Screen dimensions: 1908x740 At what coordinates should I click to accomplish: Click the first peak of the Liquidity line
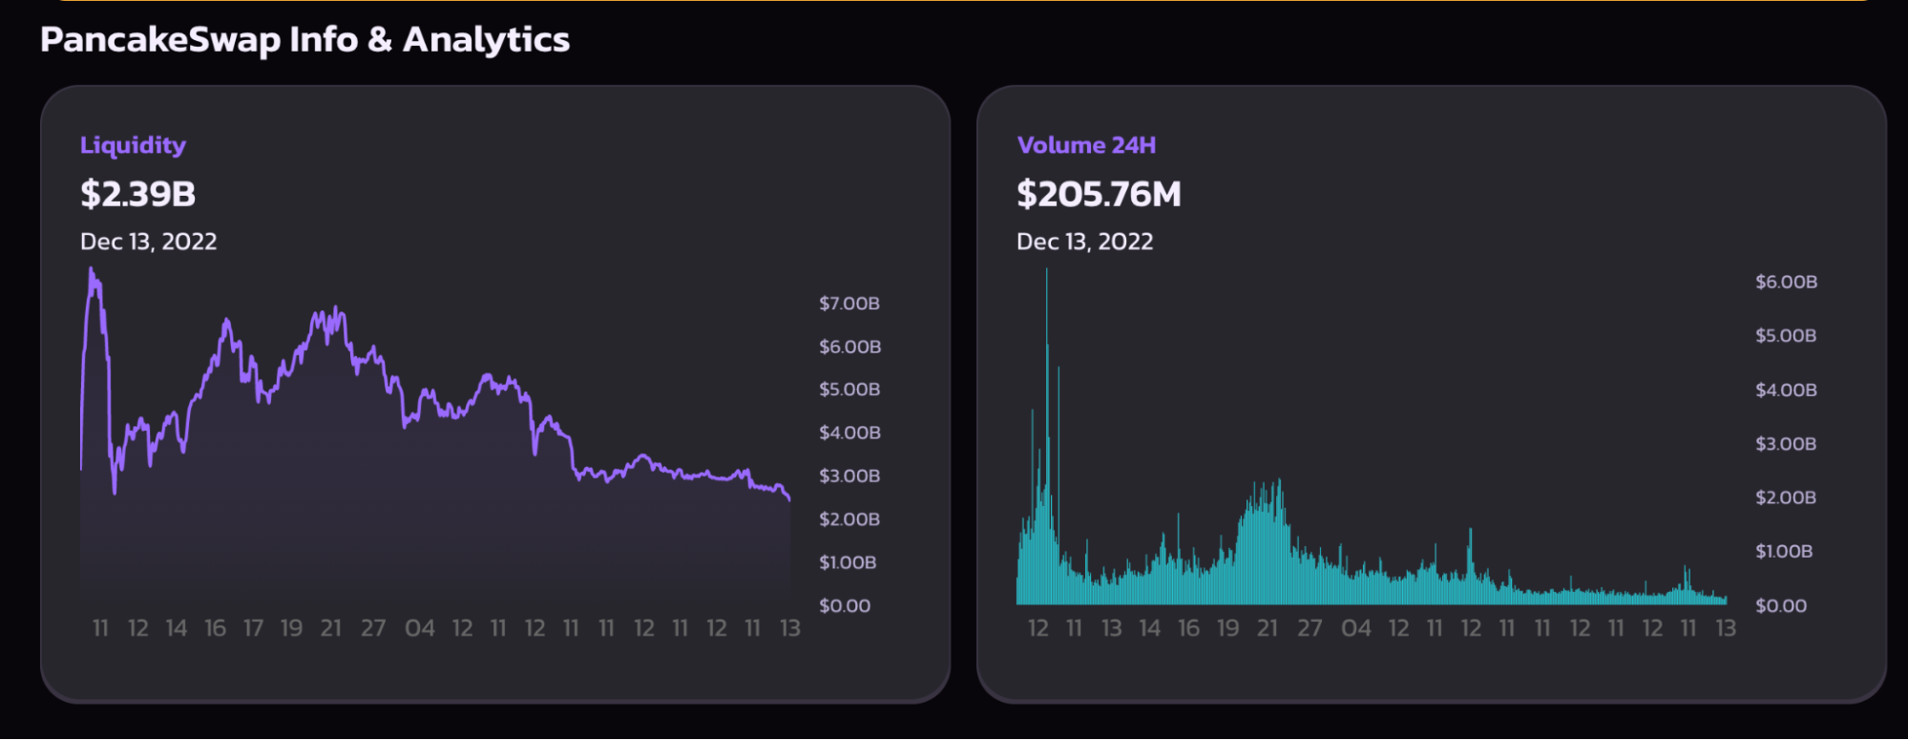[92, 274]
